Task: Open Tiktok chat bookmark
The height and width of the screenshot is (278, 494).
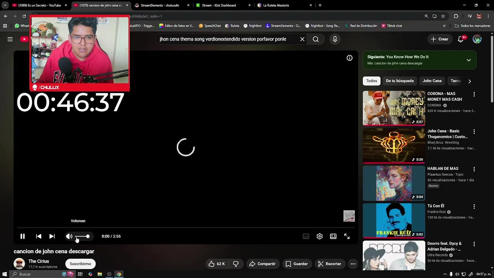Action: (392, 26)
